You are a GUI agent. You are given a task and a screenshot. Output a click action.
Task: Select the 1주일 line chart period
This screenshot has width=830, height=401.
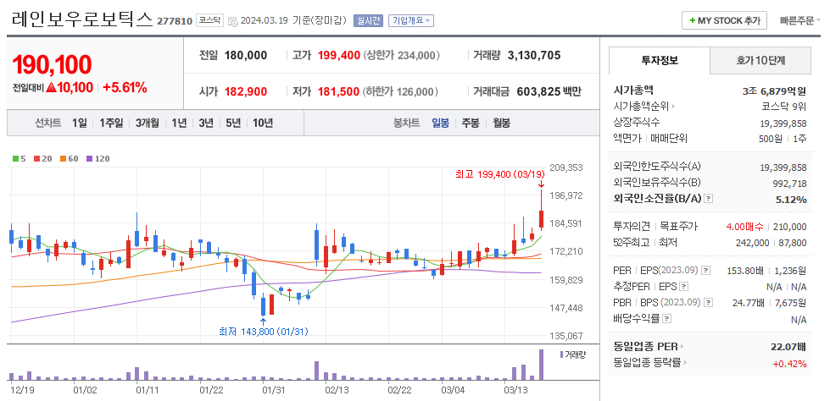click(x=111, y=124)
